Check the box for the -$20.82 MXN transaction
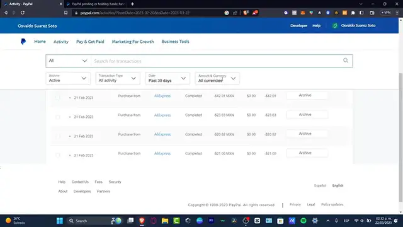Viewport: 403px width, 227px height. (x=58, y=136)
